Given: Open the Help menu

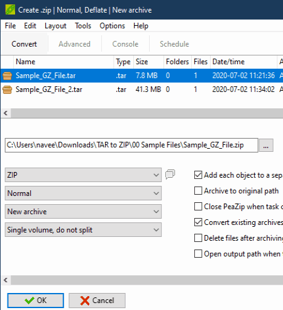Looking at the screenshot, I should (141, 26).
